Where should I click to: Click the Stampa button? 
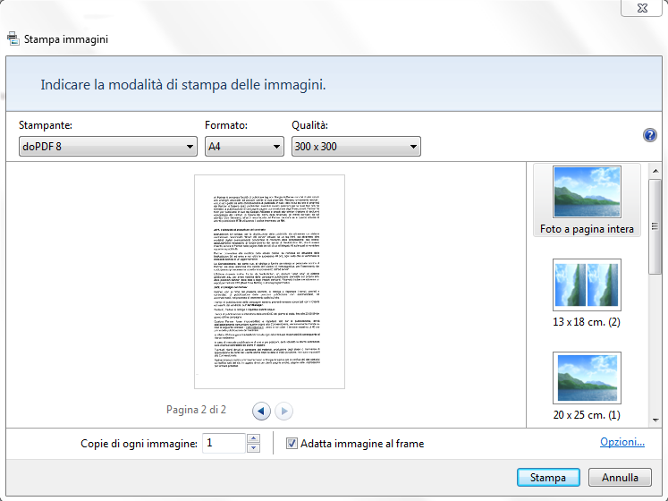point(547,478)
